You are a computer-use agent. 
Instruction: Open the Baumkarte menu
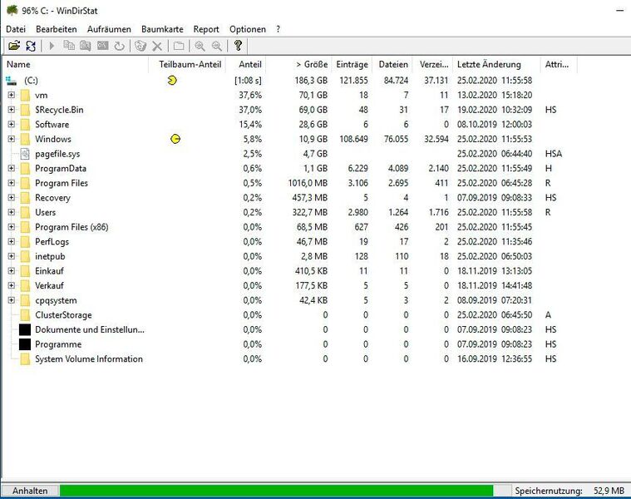(162, 29)
